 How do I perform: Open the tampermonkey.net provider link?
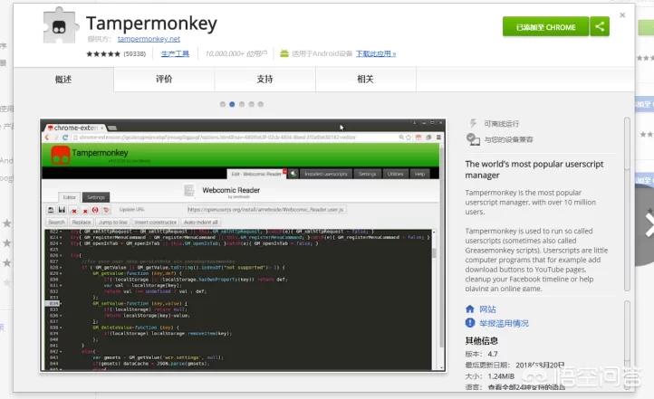coord(149,39)
